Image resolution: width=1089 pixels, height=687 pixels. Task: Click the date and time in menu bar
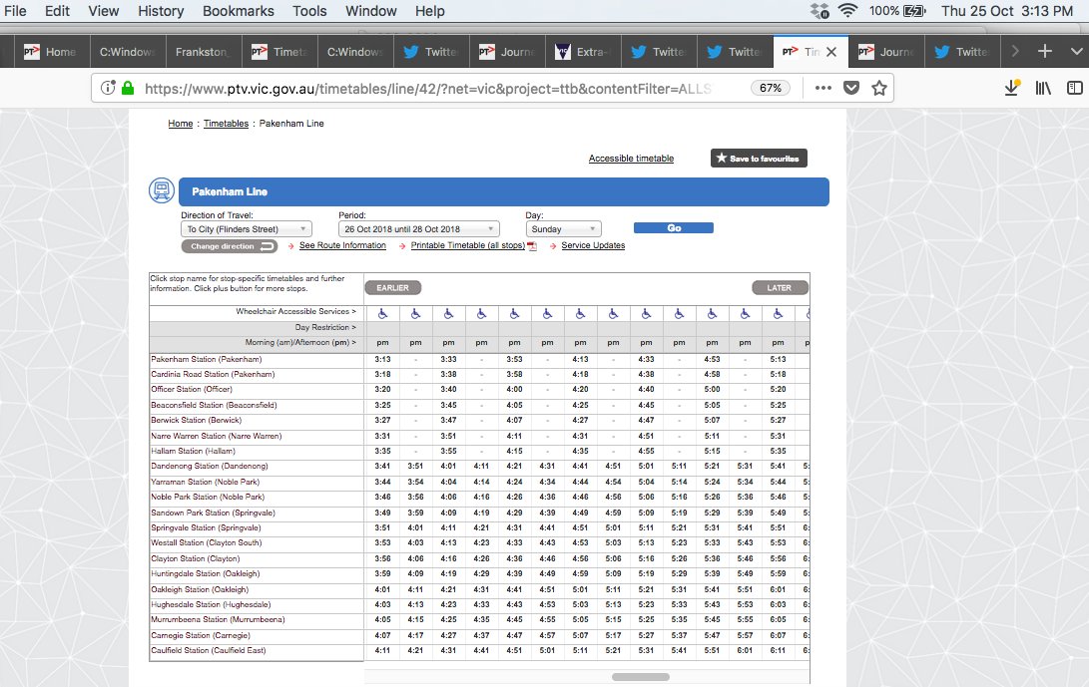[x=1007, y=11]
